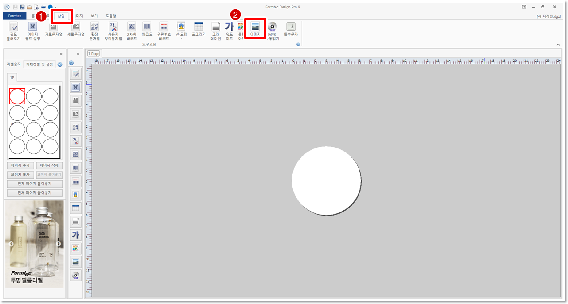Switch to the 삽입 ribbon tab
Viewport: 568px width, 304px height.
pyautogui.click(x=61, y=16)
